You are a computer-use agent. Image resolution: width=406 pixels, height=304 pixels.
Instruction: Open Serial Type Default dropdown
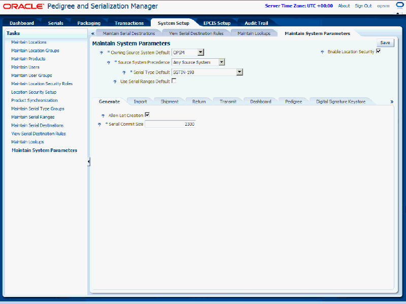(240, 72)
